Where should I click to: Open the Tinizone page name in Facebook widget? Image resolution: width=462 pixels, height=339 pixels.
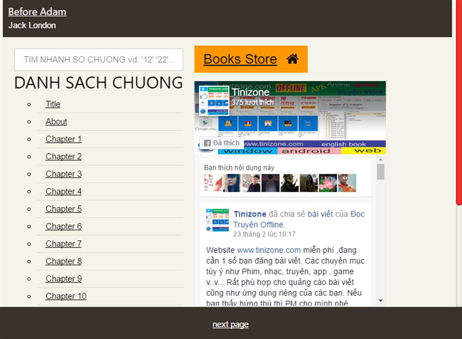250,92
